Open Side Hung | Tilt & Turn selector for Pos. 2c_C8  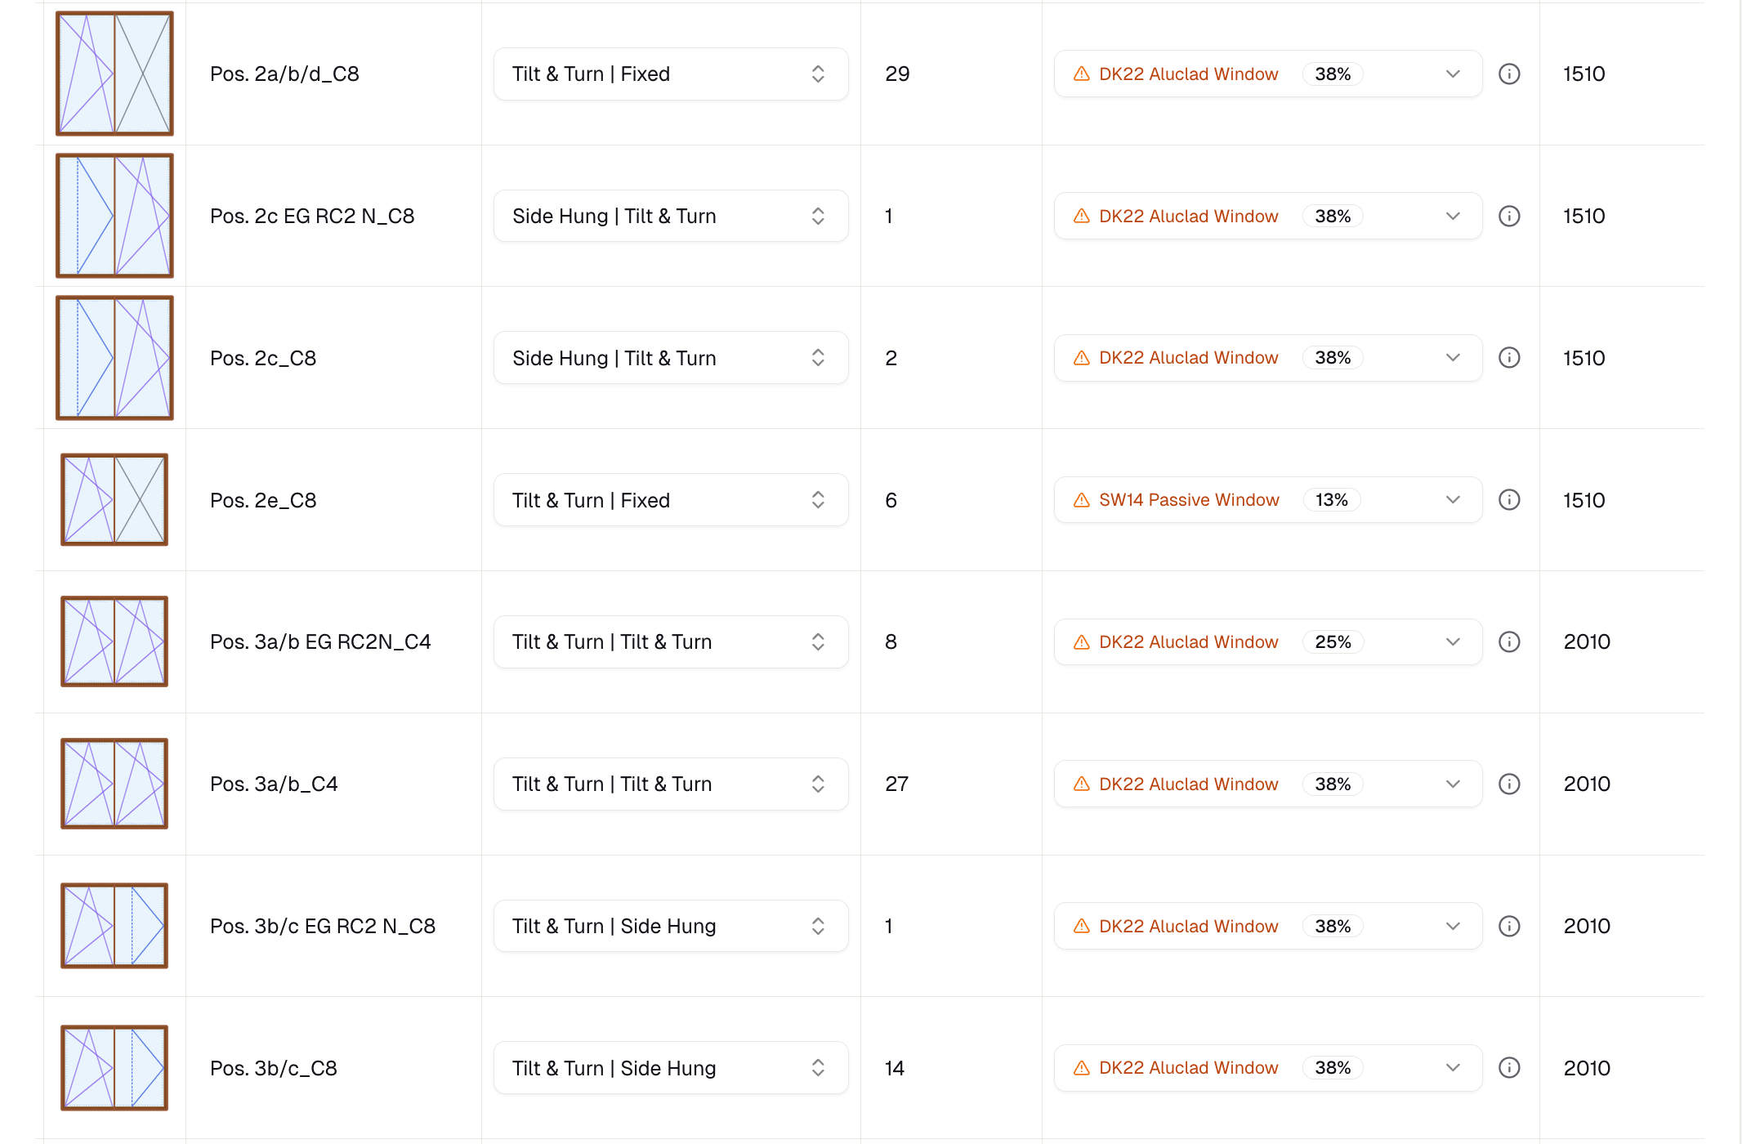(x=670, y=358)
